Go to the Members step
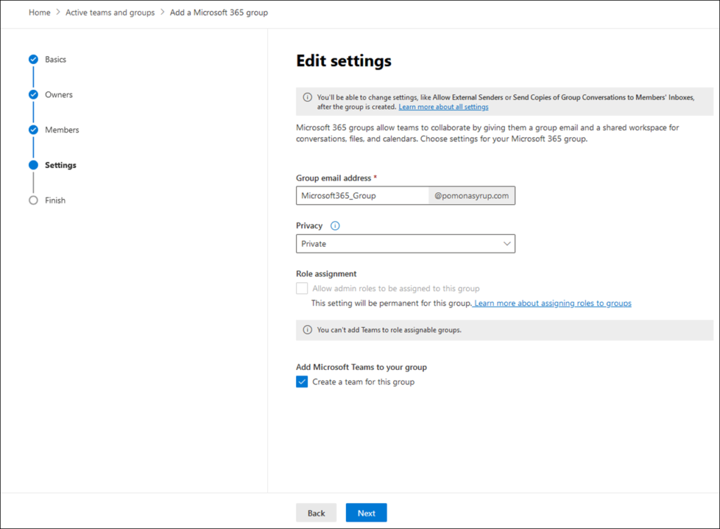The width and height of the screenshot is (720, 529). pos(62,130)
